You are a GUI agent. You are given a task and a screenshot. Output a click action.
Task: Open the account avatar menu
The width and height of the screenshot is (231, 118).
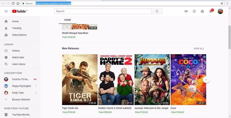coord(220,11)
